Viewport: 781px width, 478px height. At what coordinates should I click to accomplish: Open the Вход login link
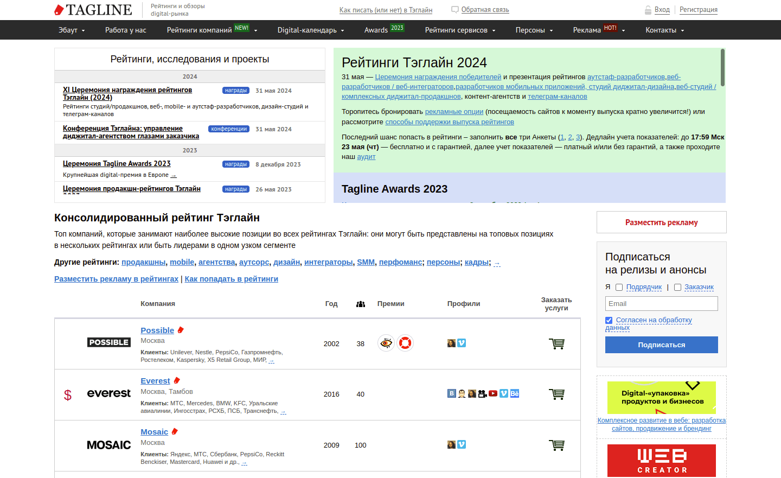click(662, 10)
